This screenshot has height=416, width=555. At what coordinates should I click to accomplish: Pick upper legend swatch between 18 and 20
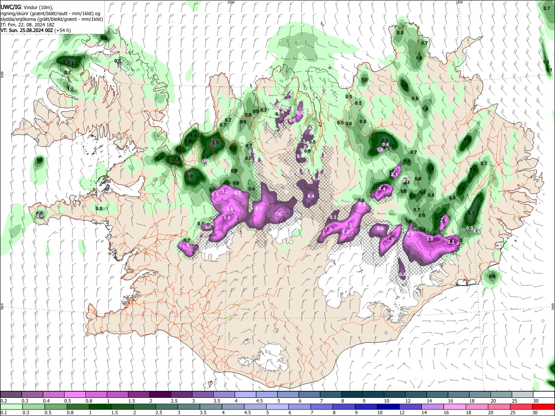[480, 395]
